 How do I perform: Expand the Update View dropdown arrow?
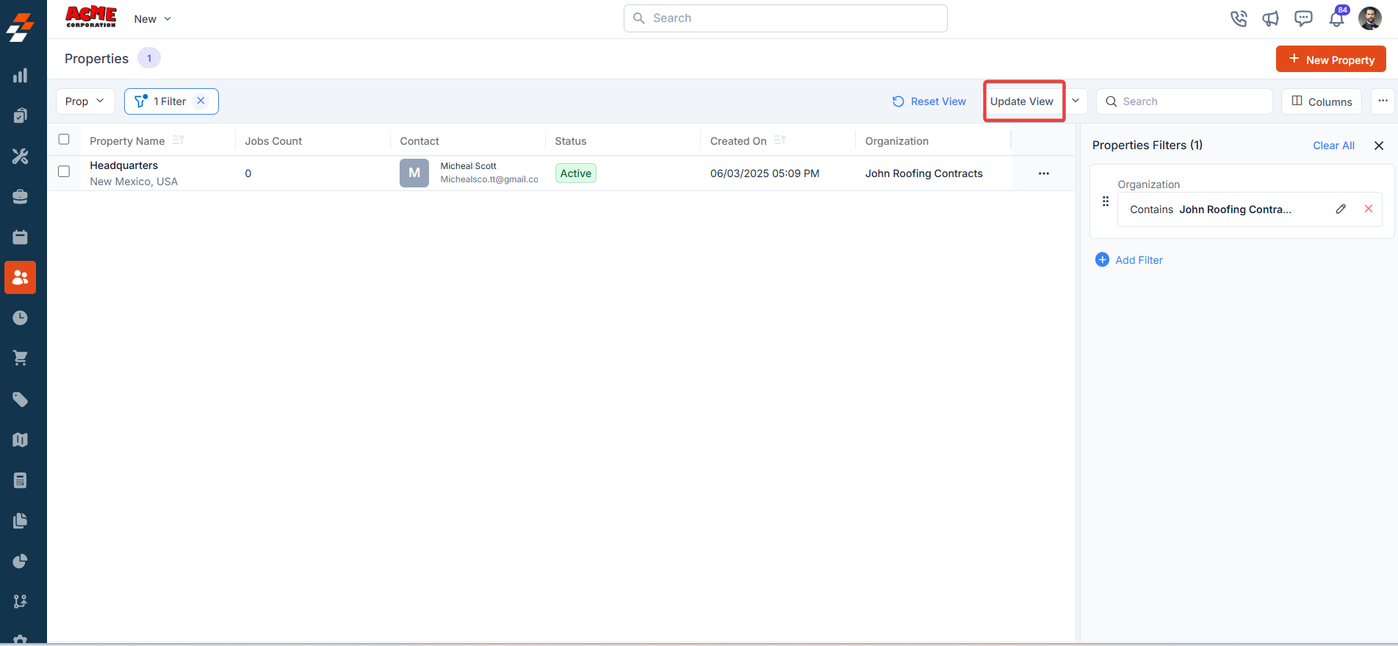(1075, 101)
